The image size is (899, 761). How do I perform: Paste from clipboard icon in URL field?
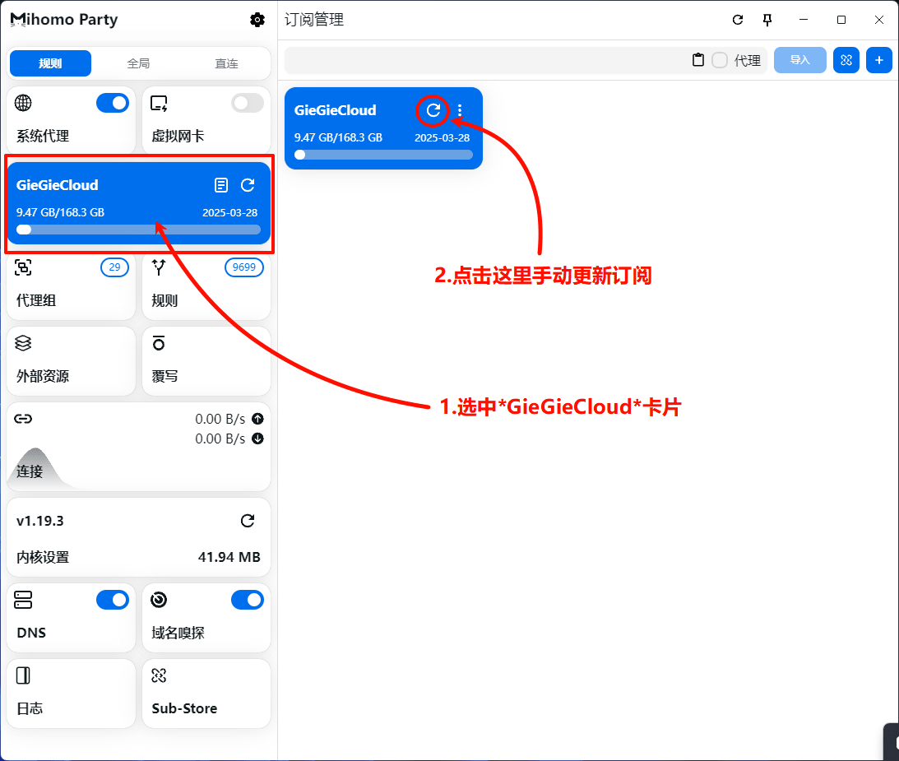(698, 59)
